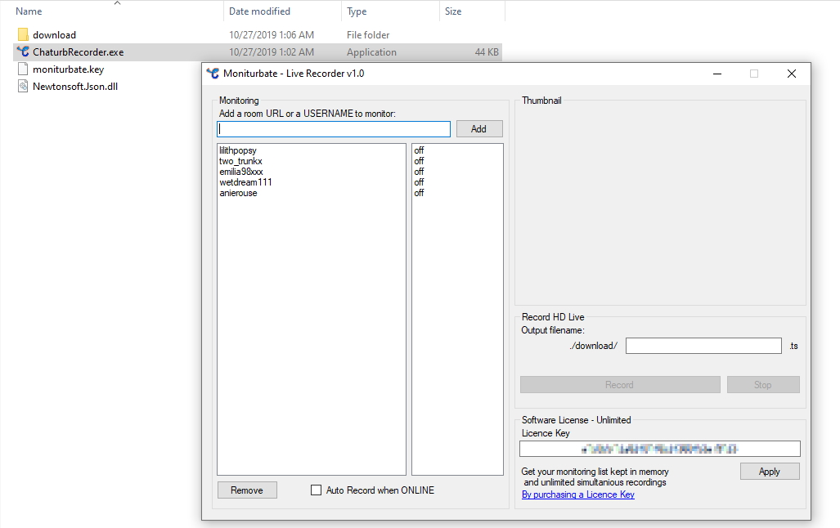Click the Moniturbate window title icon
The height and width of the screenshot is (528, 840).
[213, 74]
